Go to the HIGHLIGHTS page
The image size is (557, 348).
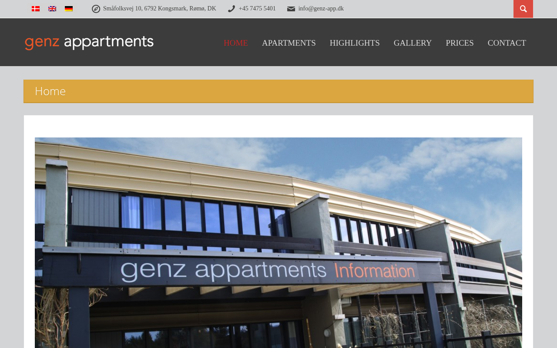355,43
